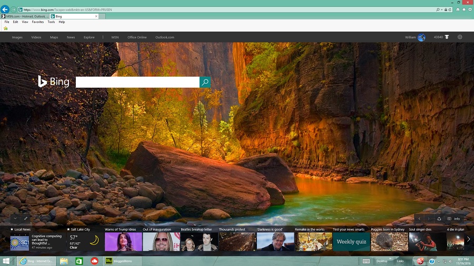The width and height of the screenshot is (474, 266).
Task: Expand Desktop toolbar double chevron
Action: [390, 259]
